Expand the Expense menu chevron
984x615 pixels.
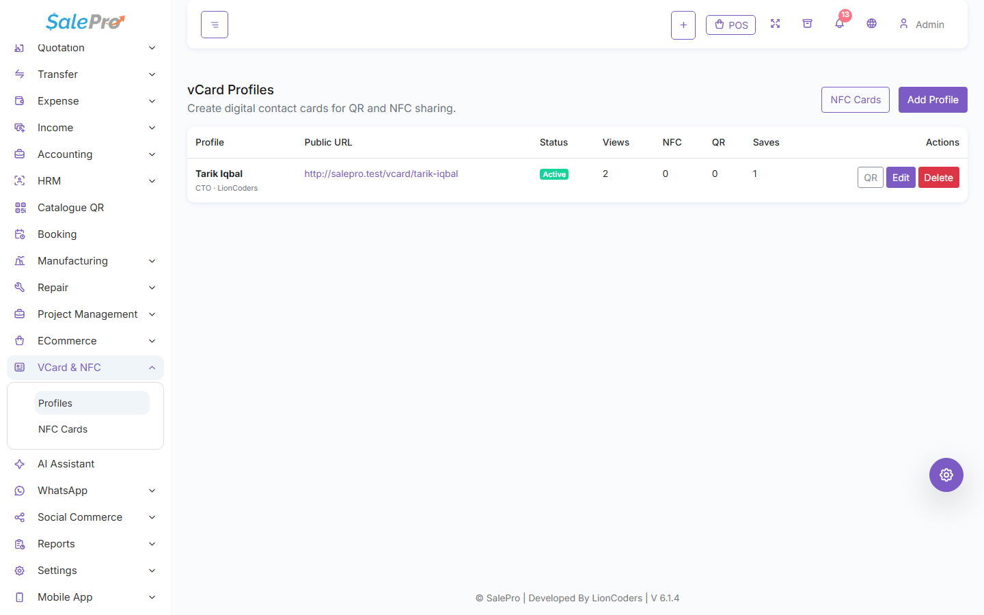152,101
